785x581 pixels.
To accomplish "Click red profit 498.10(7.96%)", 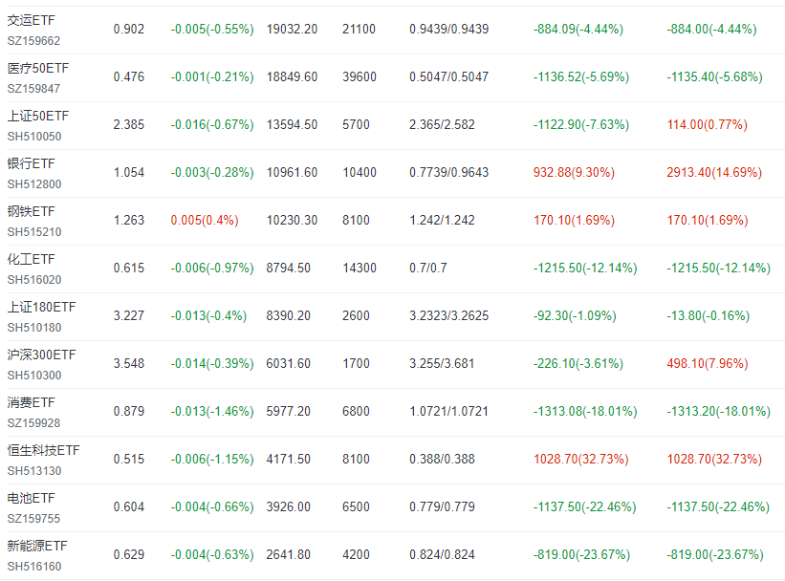I will 707,363.
